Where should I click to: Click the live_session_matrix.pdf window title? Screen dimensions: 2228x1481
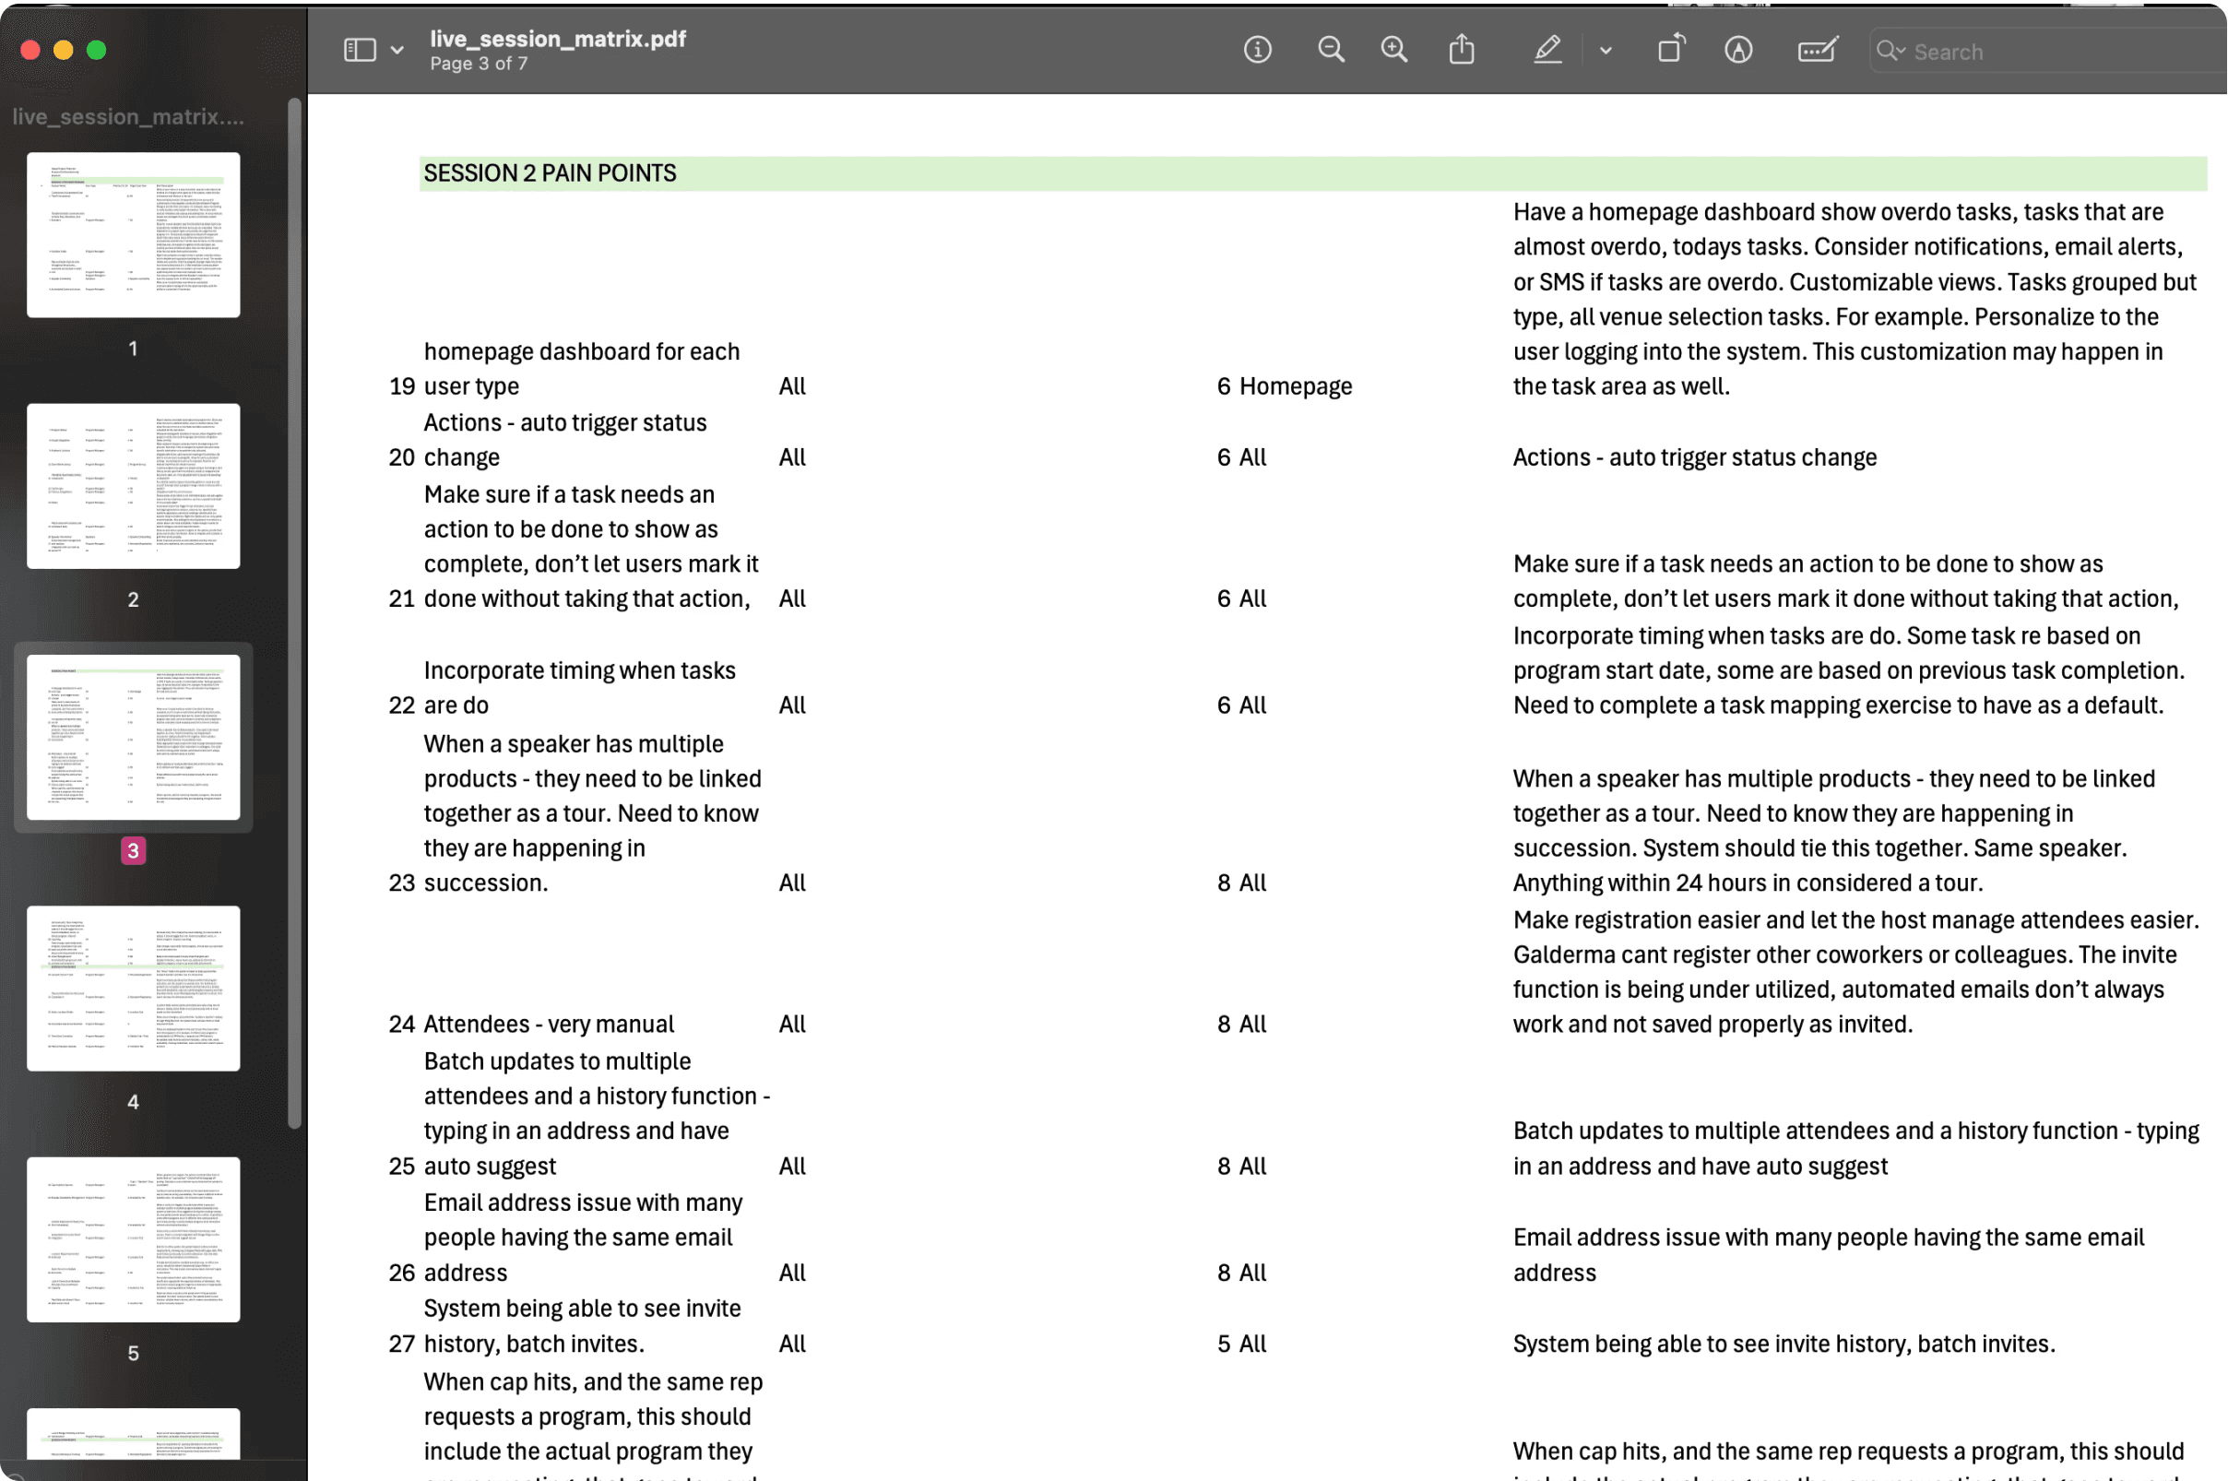coord(557,39)
